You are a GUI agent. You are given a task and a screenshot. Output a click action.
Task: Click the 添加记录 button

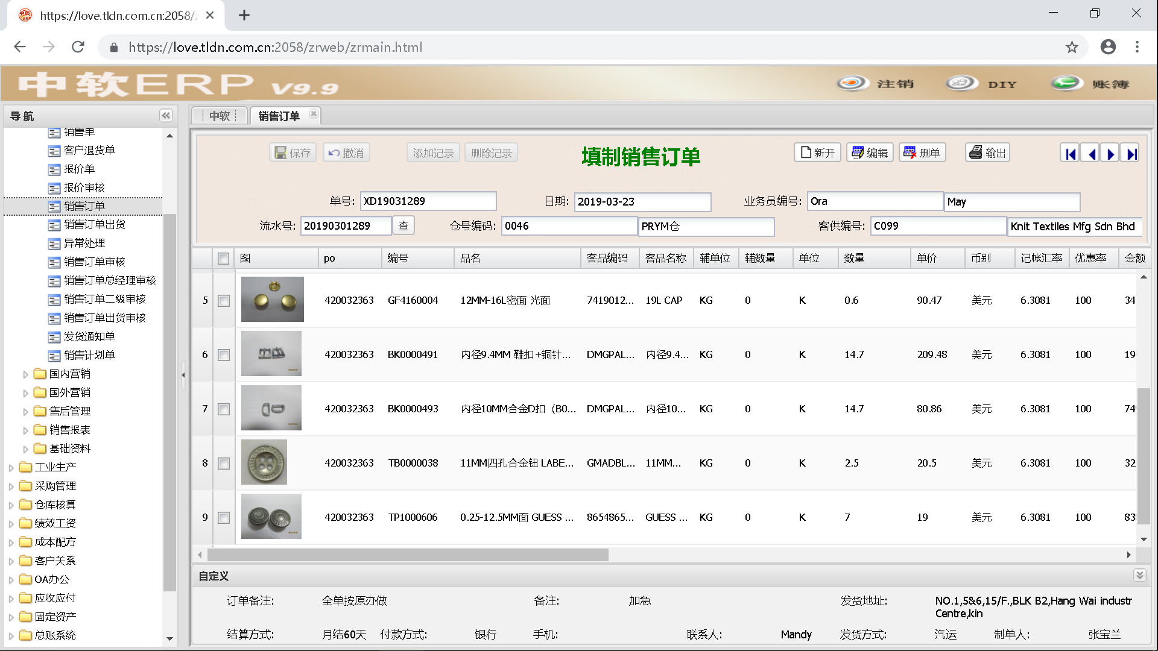(x=433, y=153)
